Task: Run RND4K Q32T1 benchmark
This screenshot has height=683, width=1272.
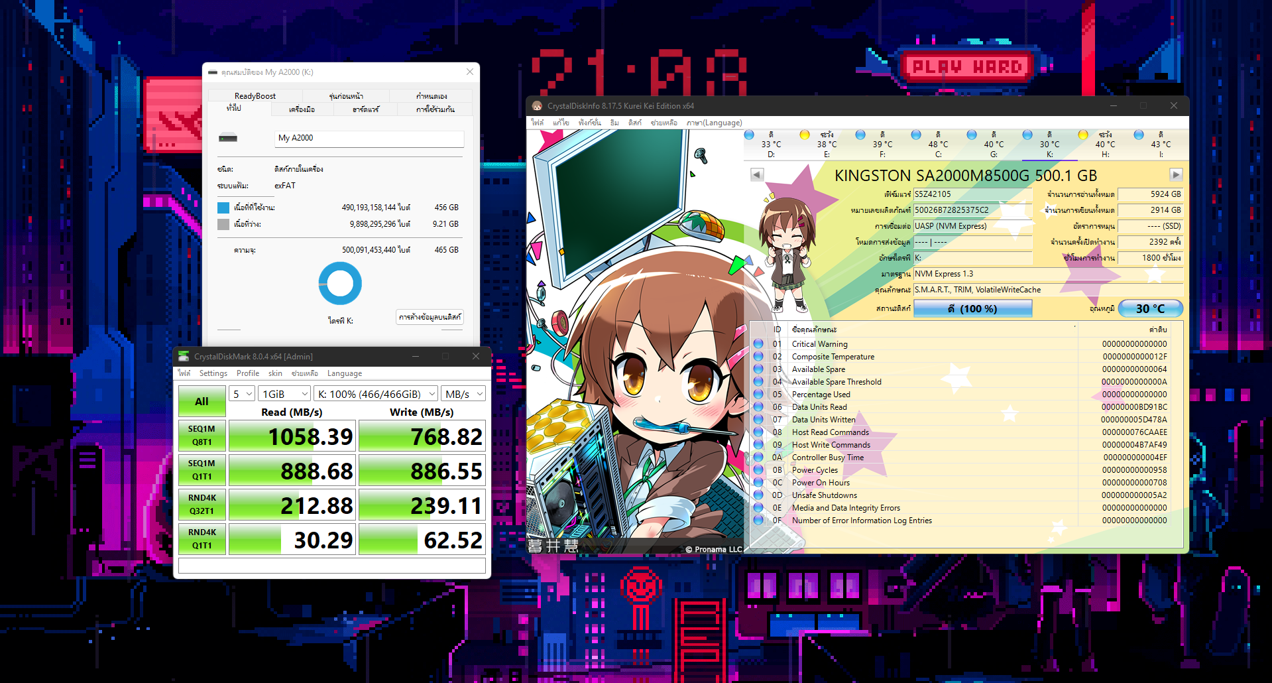Action: click(202, 505)
